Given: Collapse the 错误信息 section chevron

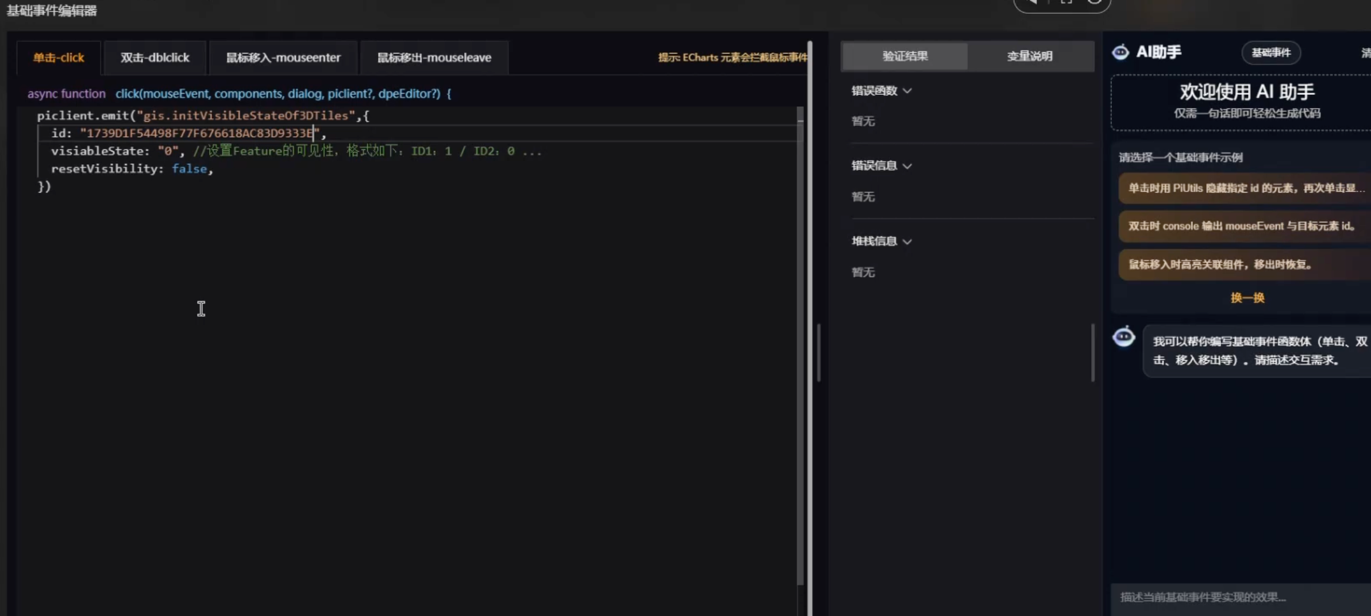Looking at the screenshot, I should pyautogui.click(x=907, y=166).
